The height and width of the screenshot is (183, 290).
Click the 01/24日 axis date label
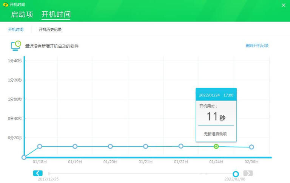216,162
